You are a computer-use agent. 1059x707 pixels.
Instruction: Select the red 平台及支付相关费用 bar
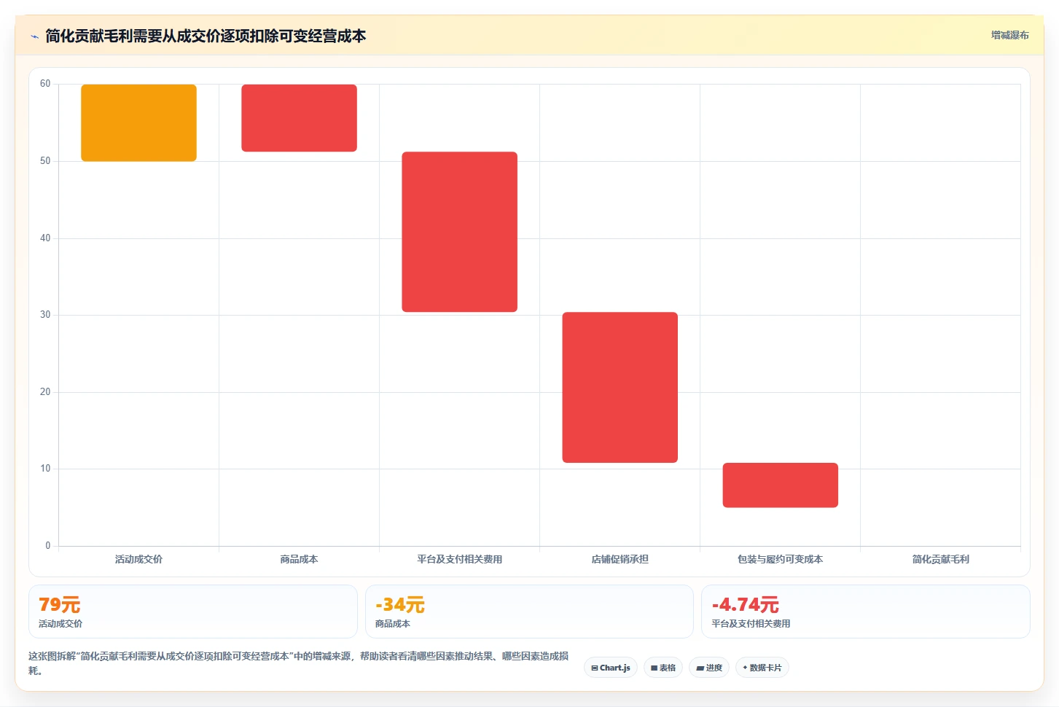[459, 232]
